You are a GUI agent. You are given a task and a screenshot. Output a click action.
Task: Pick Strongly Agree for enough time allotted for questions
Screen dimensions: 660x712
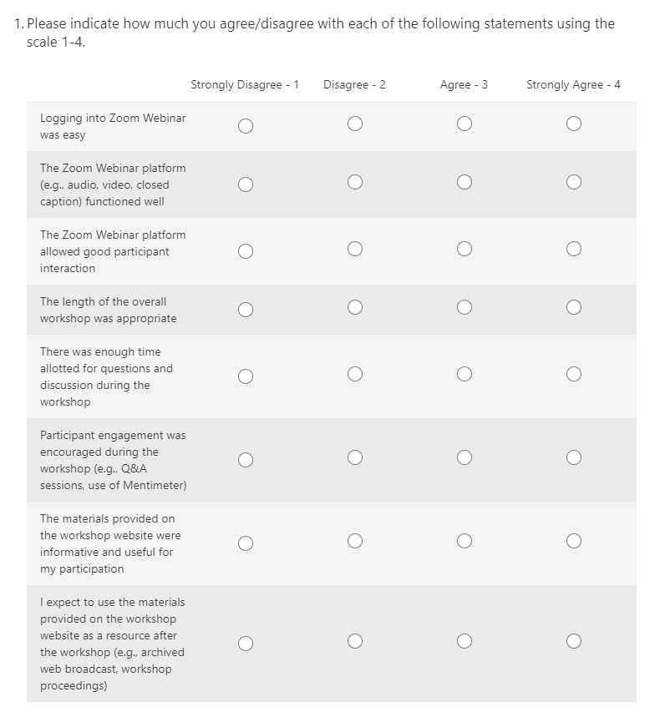point(573,374)
